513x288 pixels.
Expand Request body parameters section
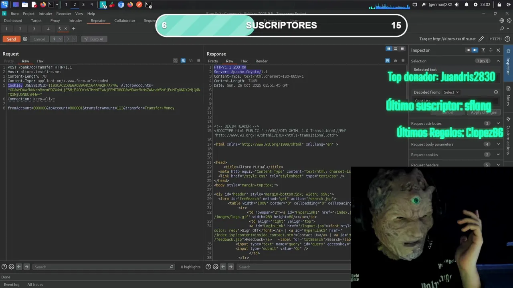point(498,144)
